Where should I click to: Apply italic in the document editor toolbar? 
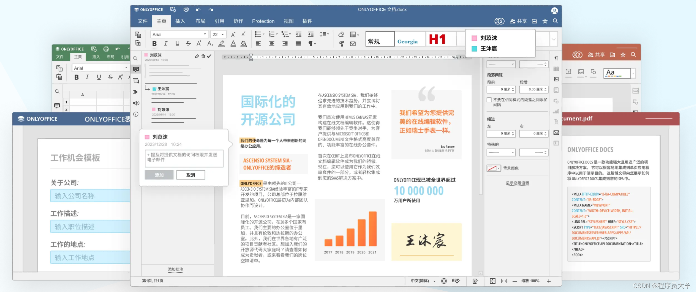166,43
